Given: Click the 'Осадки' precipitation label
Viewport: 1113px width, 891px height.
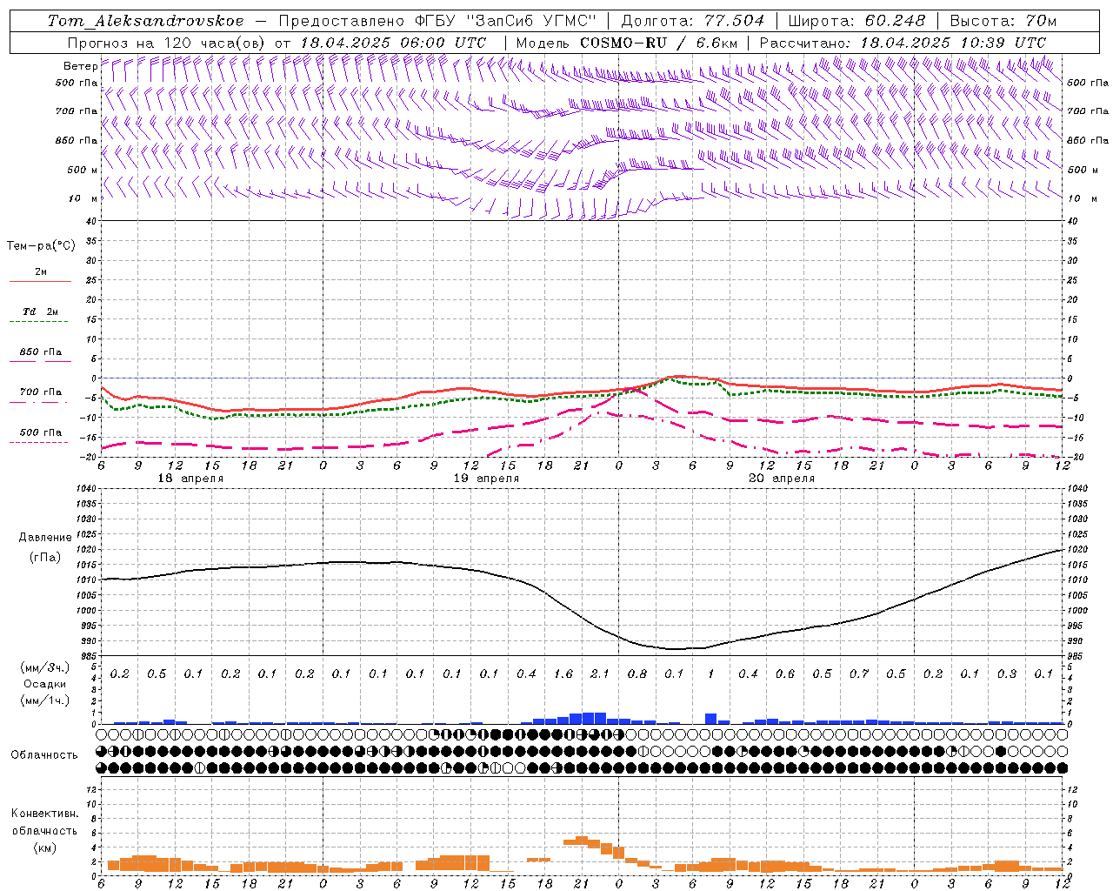Looking at the screenshot, I should (45, 684).
